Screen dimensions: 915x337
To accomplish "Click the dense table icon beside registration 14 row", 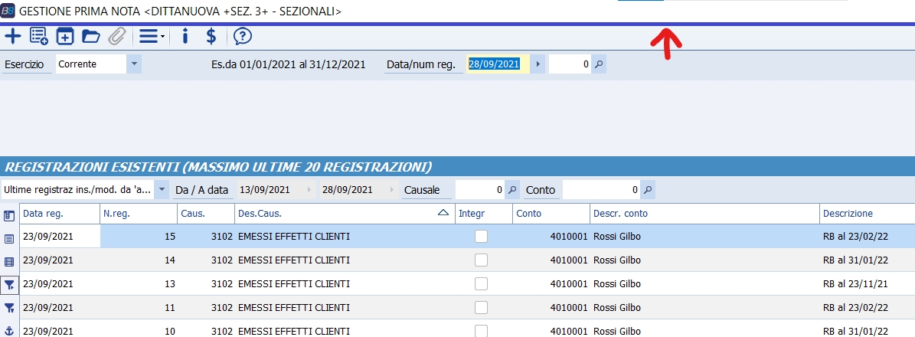I will 8,261.
